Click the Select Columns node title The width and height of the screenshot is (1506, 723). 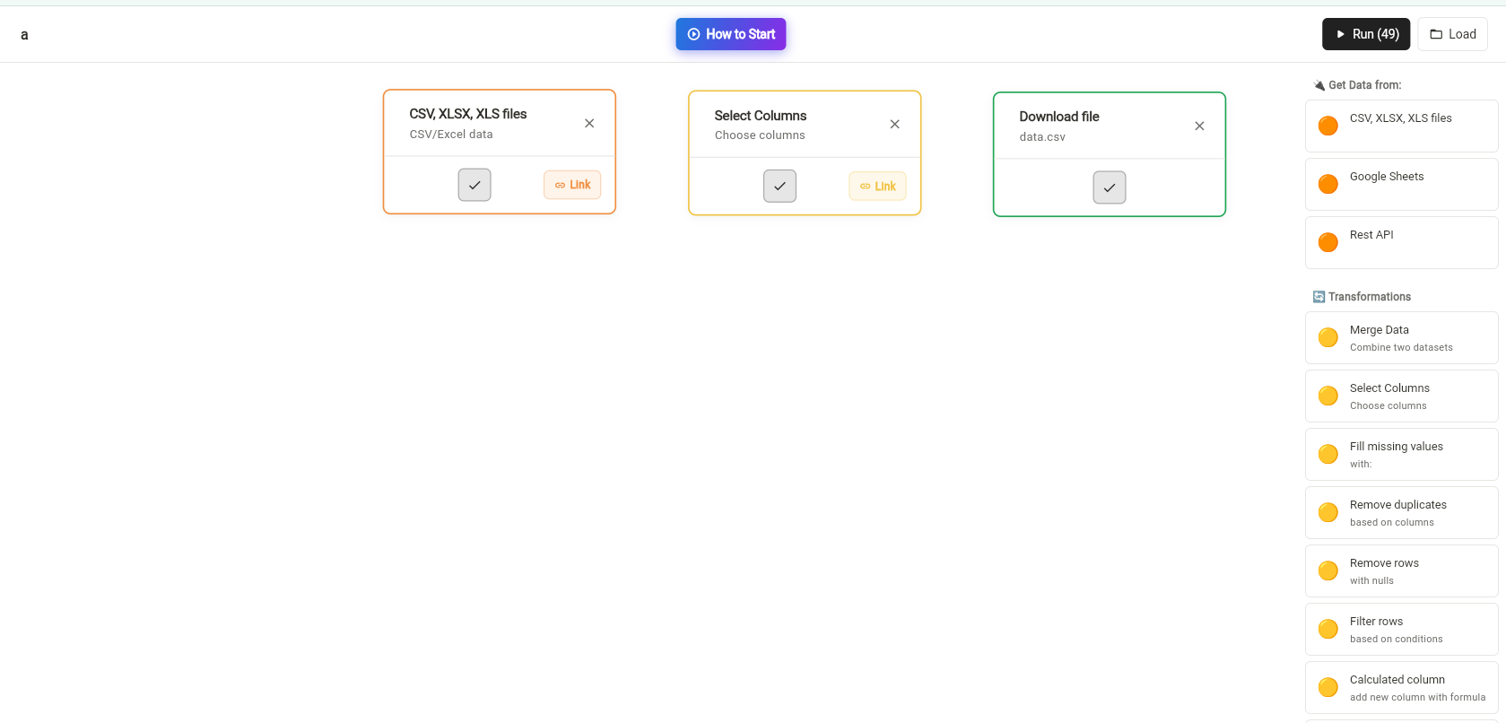pyautogui.click(x=761, y=116)
